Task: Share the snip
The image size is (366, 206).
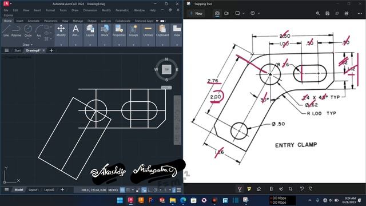Action: click(347, 13)
